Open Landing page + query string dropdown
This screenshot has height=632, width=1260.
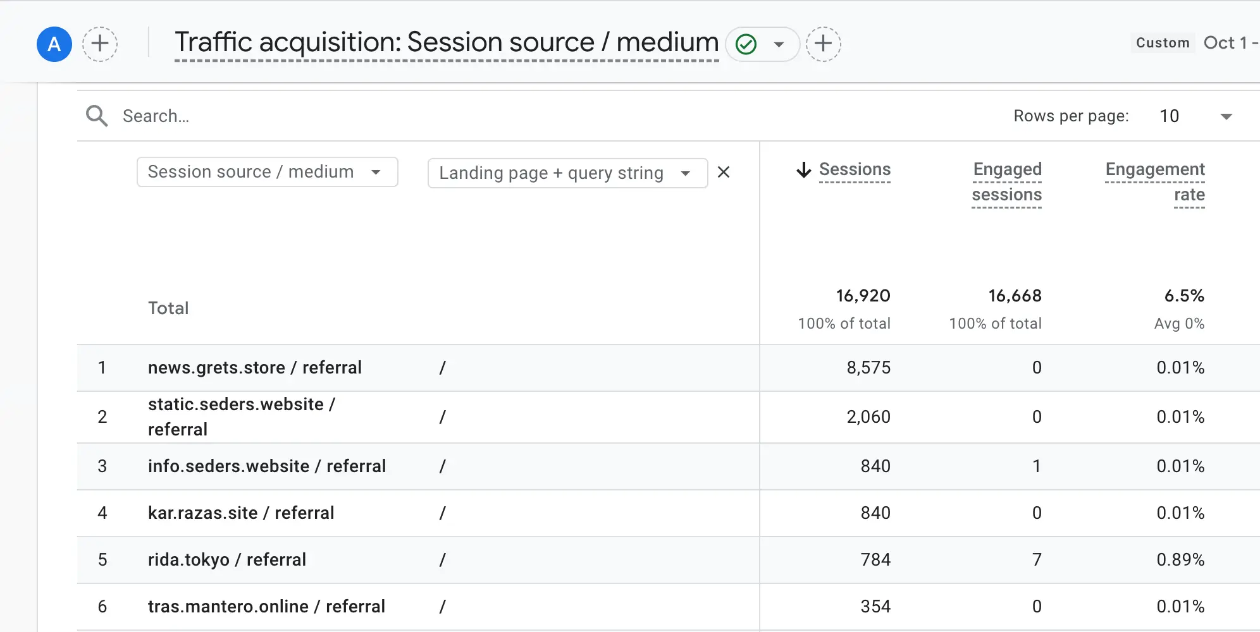click(x=567, y=173)
